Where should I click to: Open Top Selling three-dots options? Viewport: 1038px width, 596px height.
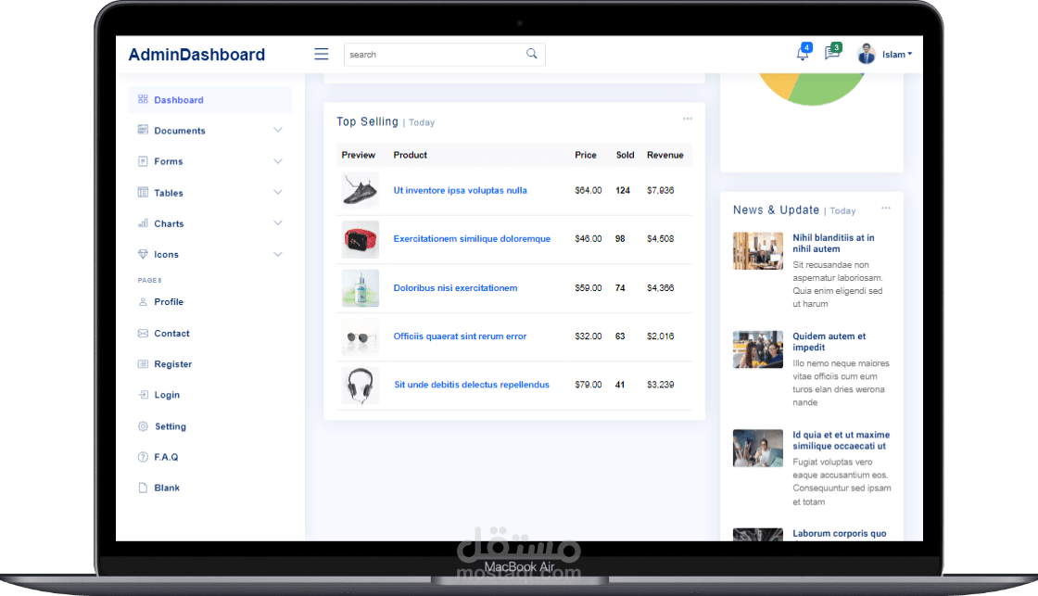(x=687, y=119)
